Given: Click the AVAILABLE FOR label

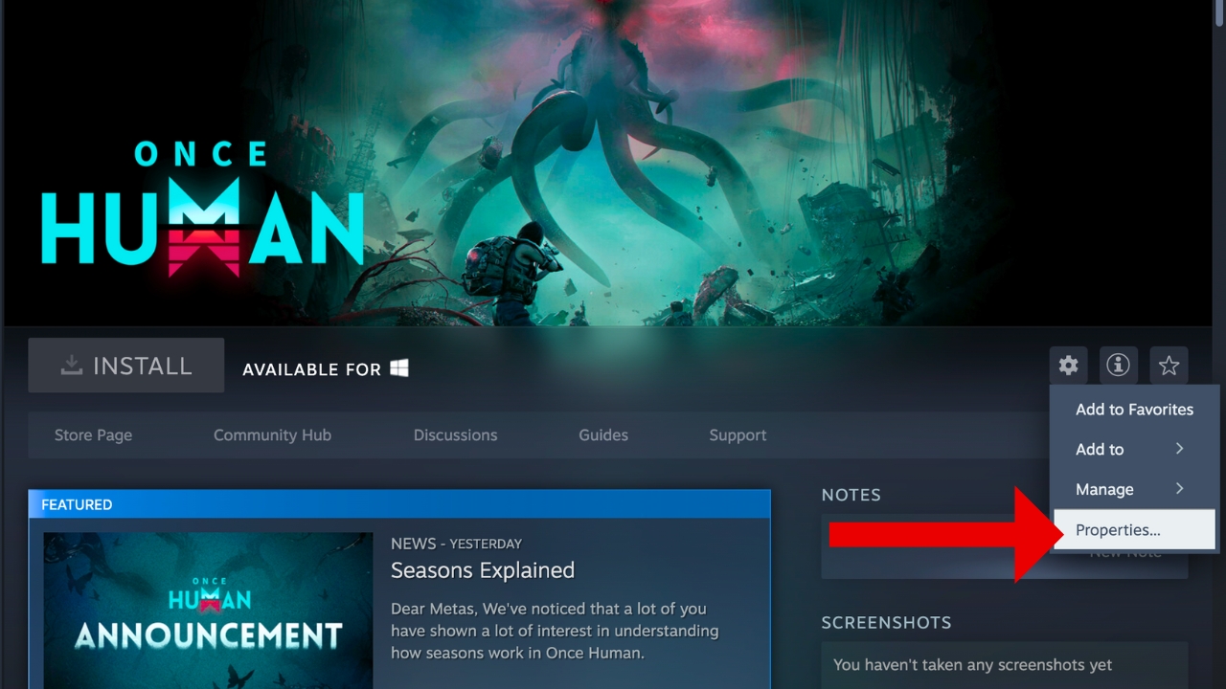Looking at the screenshot, I should coord(311,369).
